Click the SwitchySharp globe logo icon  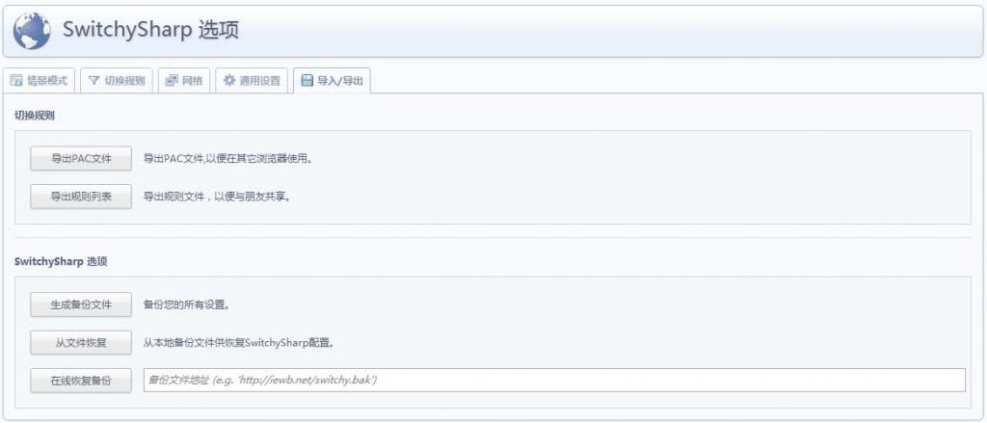click(x=32, y=31)
